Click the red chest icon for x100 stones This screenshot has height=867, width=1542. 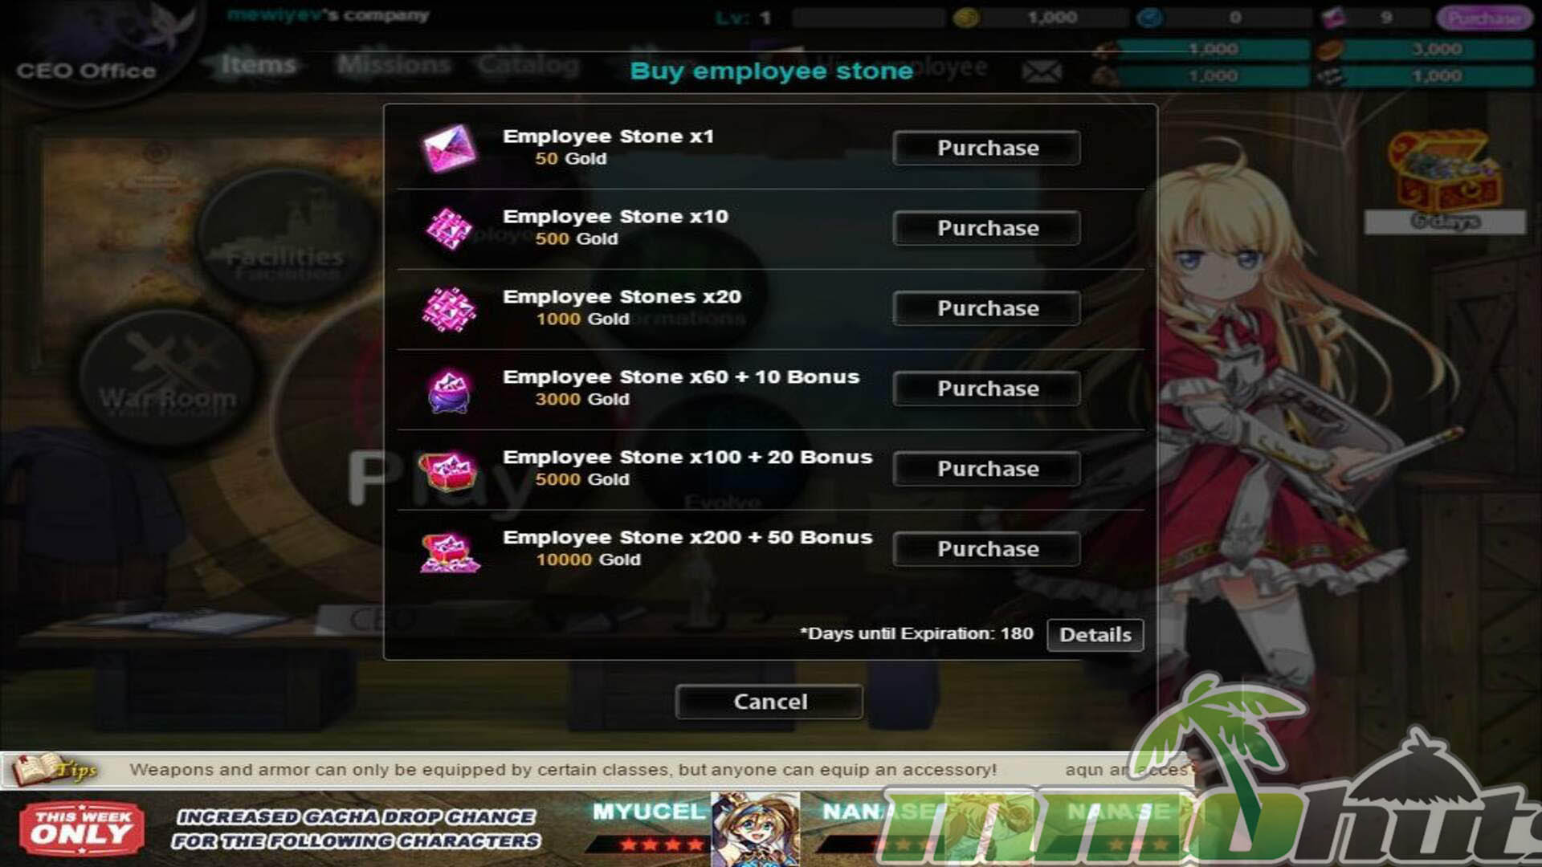[x=449, y=470]
